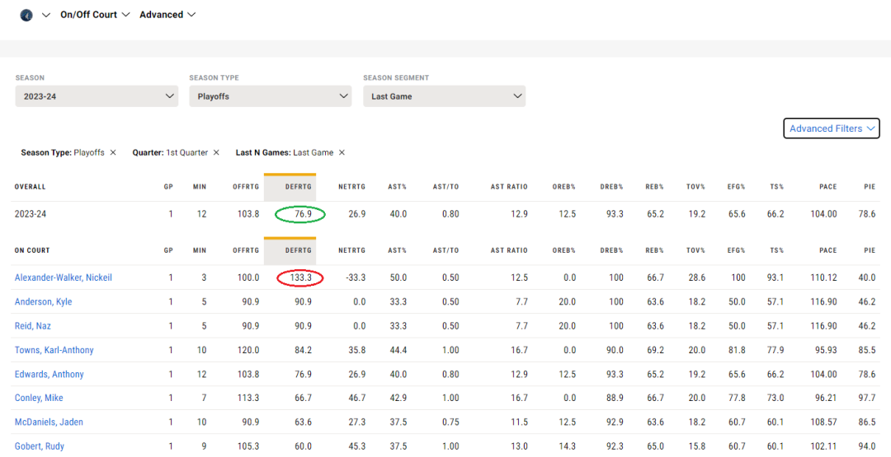Remove the Season Type Playoffs filter chip
This screenshot has width=891, height=457.
click(x=113, y=152)
